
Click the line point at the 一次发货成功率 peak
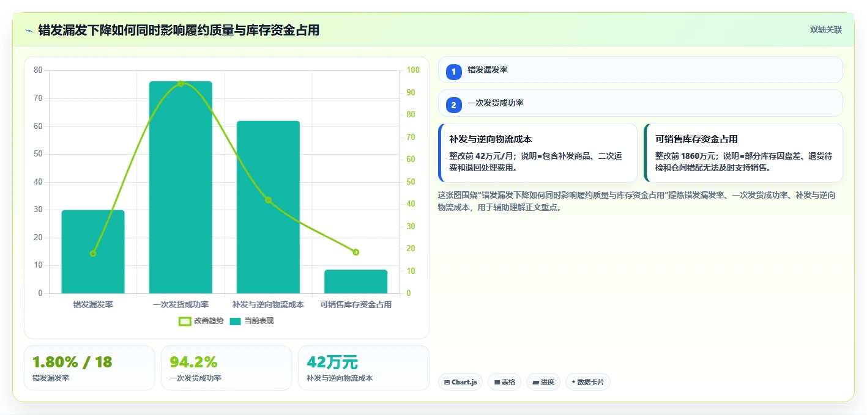(180, 83)
